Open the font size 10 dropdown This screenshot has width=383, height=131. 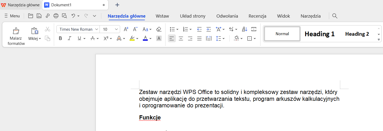(116, 29)
